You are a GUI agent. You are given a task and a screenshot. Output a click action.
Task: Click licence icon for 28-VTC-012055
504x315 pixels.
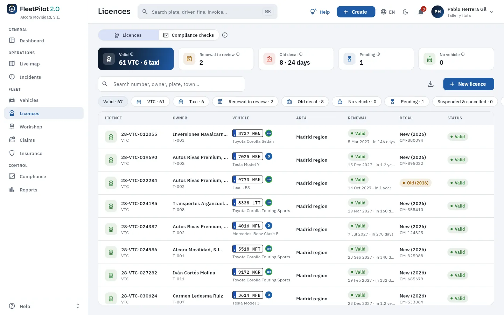111,137
